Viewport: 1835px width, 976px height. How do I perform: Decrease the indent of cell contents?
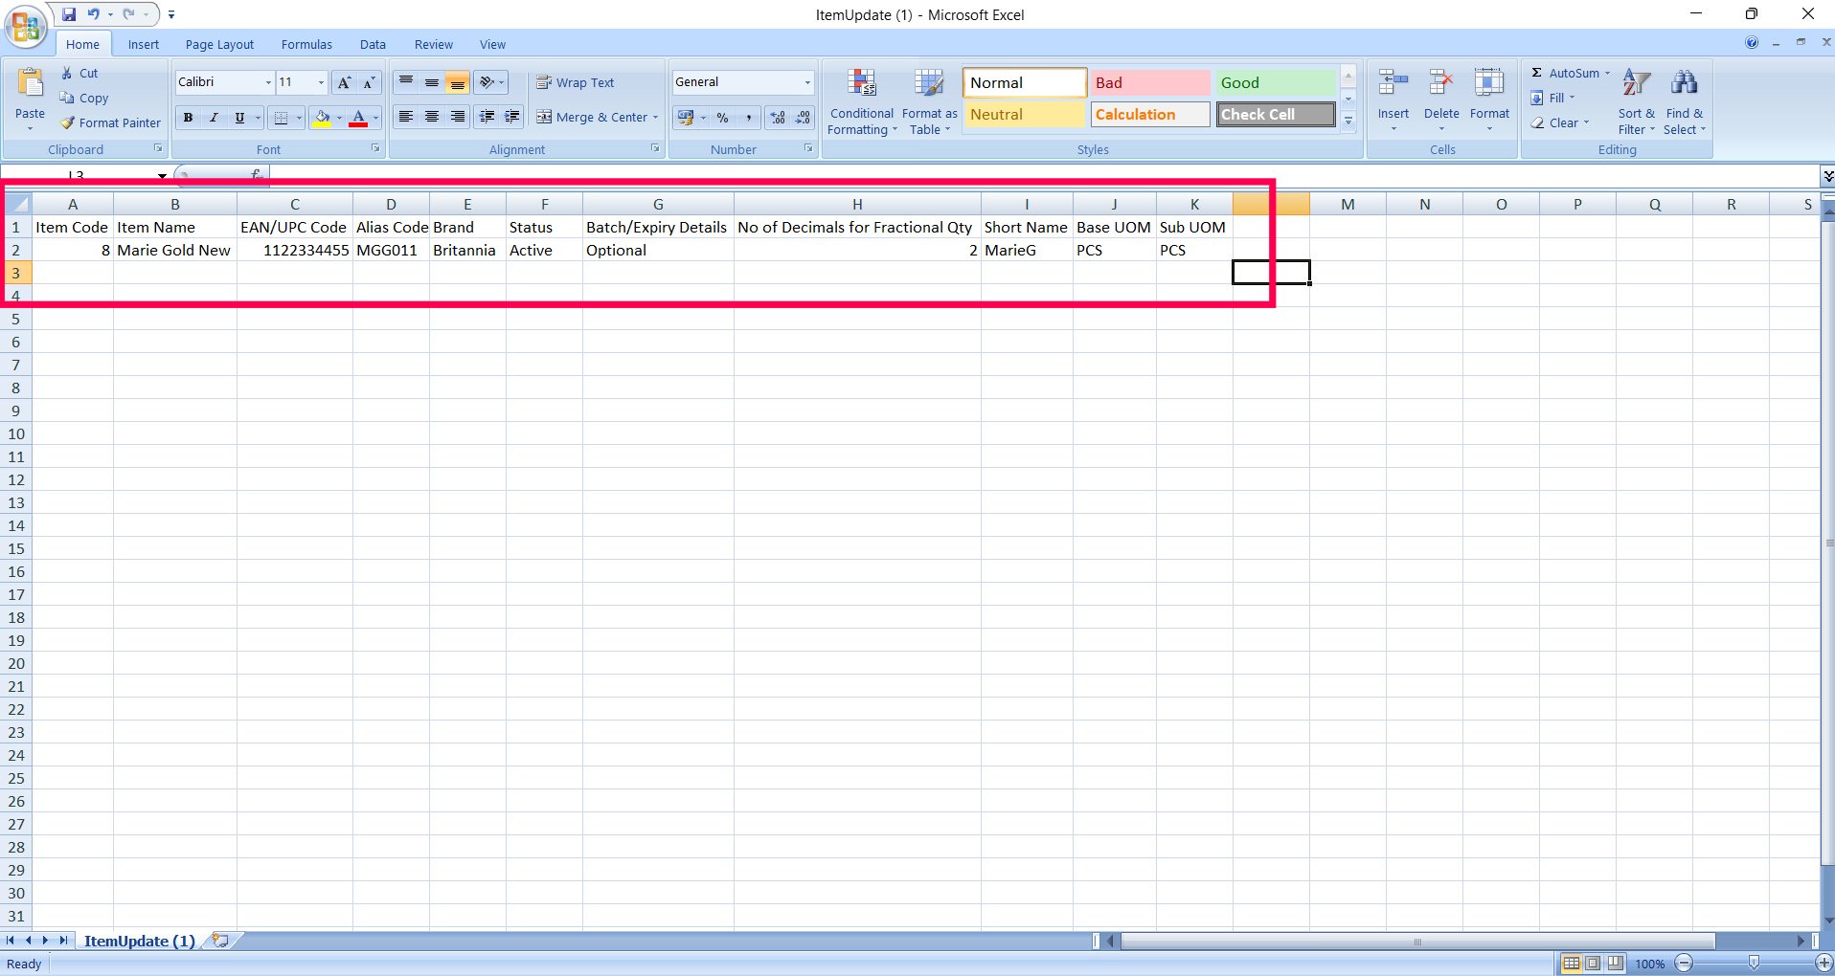(487, 117)
